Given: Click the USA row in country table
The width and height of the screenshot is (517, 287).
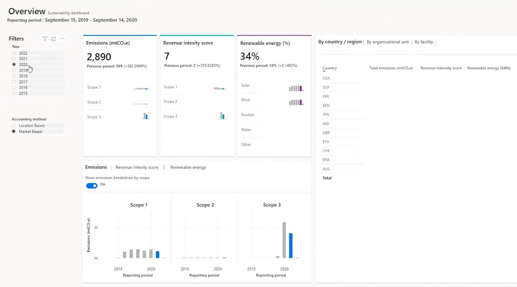Looking at the screenshot, I should (x=326, y=78).
